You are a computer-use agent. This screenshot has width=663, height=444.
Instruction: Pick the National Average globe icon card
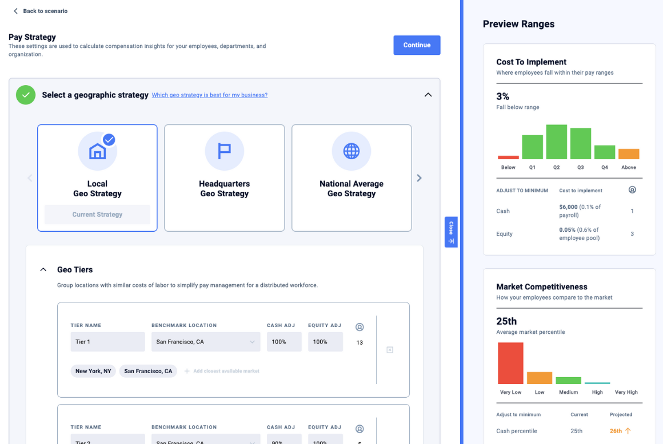352,177
